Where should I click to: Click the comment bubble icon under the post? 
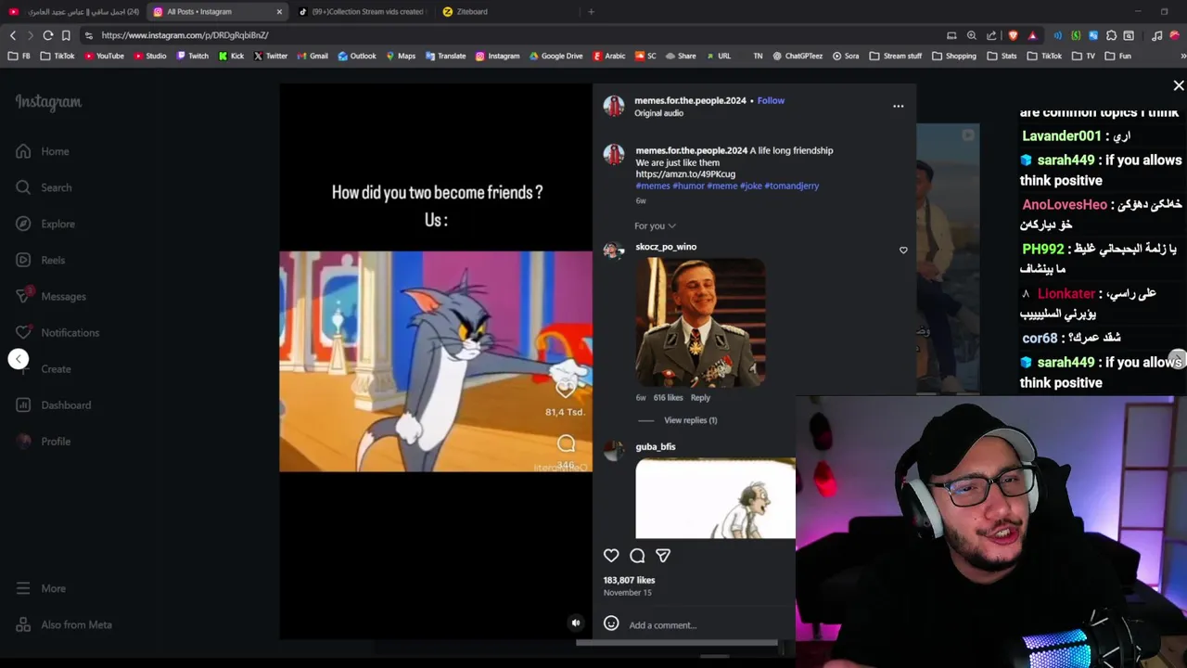637,556
